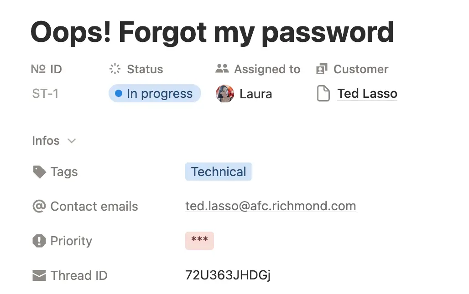This screenshot has width=469, height=294.
Task: Click the Assigned to people icon
Action: [222, 69]
